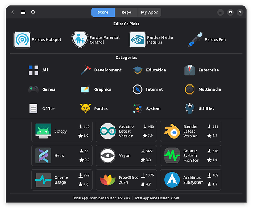Open the Pardus Hotspot editor's pick

[x=38, y=40]
